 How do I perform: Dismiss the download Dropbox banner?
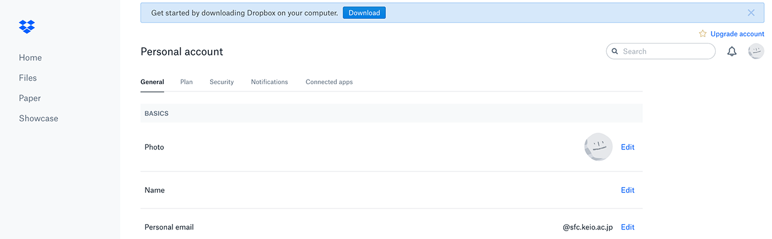751,13
